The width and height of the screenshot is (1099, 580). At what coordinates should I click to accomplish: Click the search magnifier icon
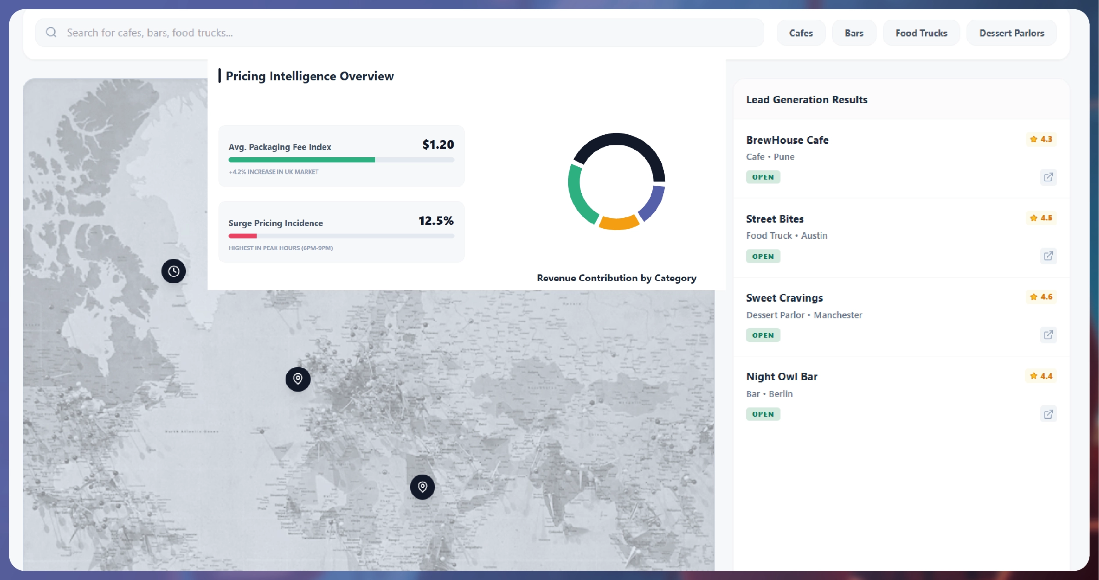click(51, 32)
